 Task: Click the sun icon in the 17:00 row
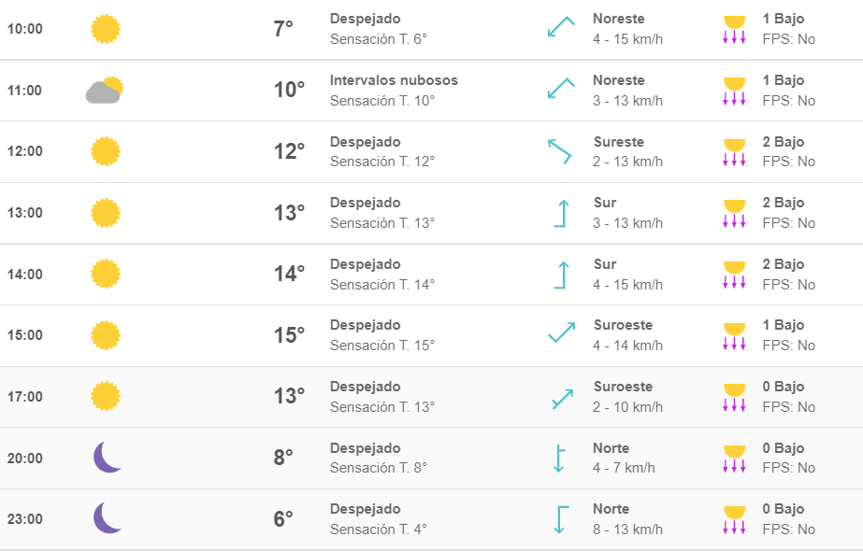105,397
